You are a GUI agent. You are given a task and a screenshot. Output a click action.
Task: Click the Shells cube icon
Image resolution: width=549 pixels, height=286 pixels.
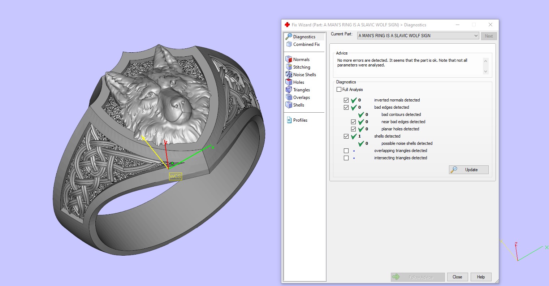(289, 105)
